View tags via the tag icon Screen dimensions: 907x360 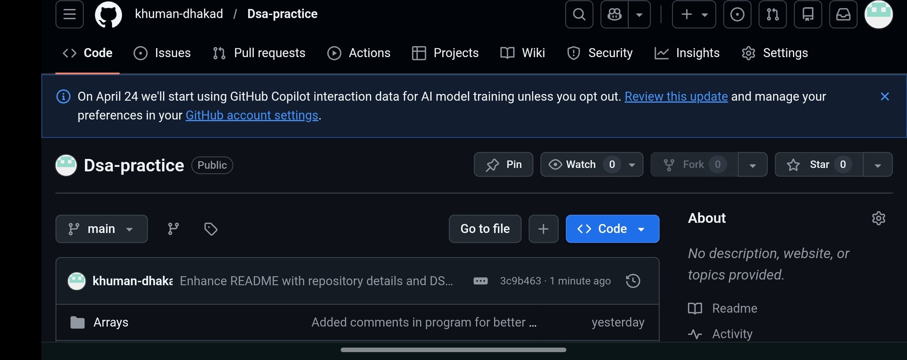(x=210, y=228)
